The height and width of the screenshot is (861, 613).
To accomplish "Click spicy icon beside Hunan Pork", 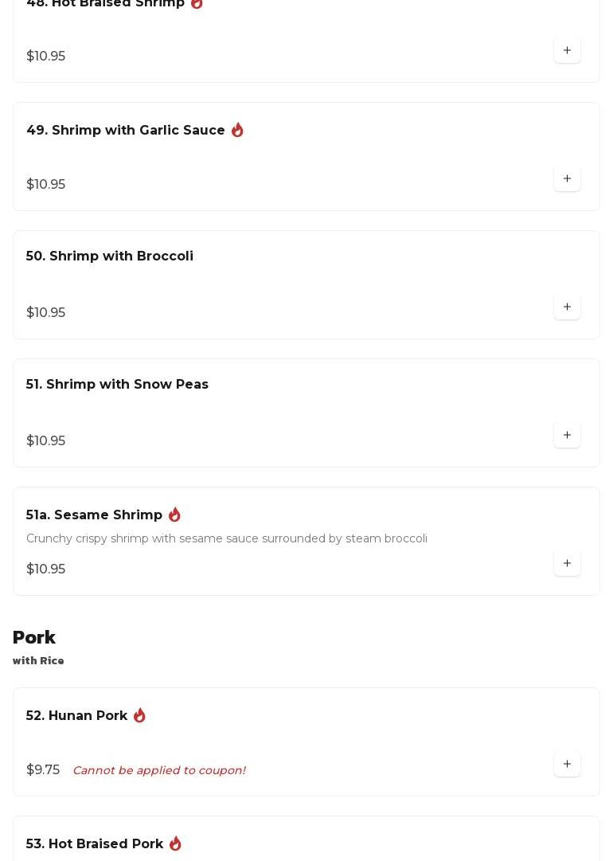I will 139,715.
